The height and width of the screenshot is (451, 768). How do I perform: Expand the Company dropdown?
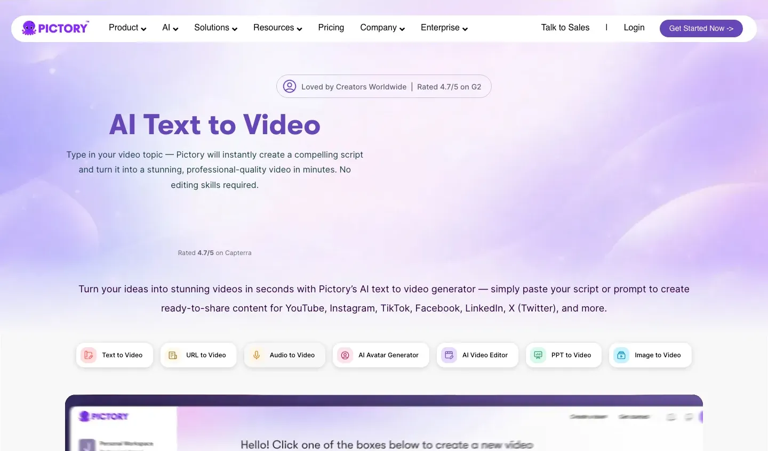pyautogui.click(x=382, y=28)
